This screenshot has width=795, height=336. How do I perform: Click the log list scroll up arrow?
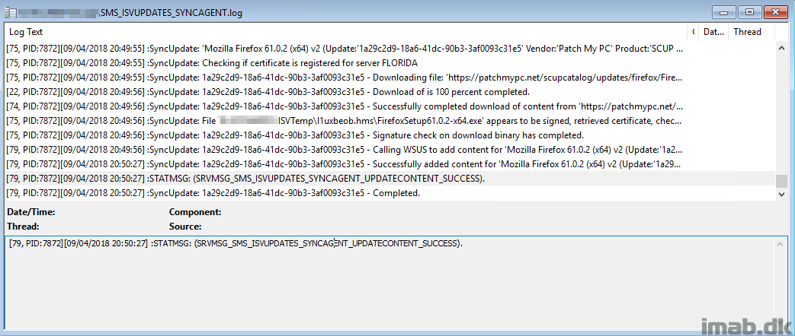click(784, 48)
